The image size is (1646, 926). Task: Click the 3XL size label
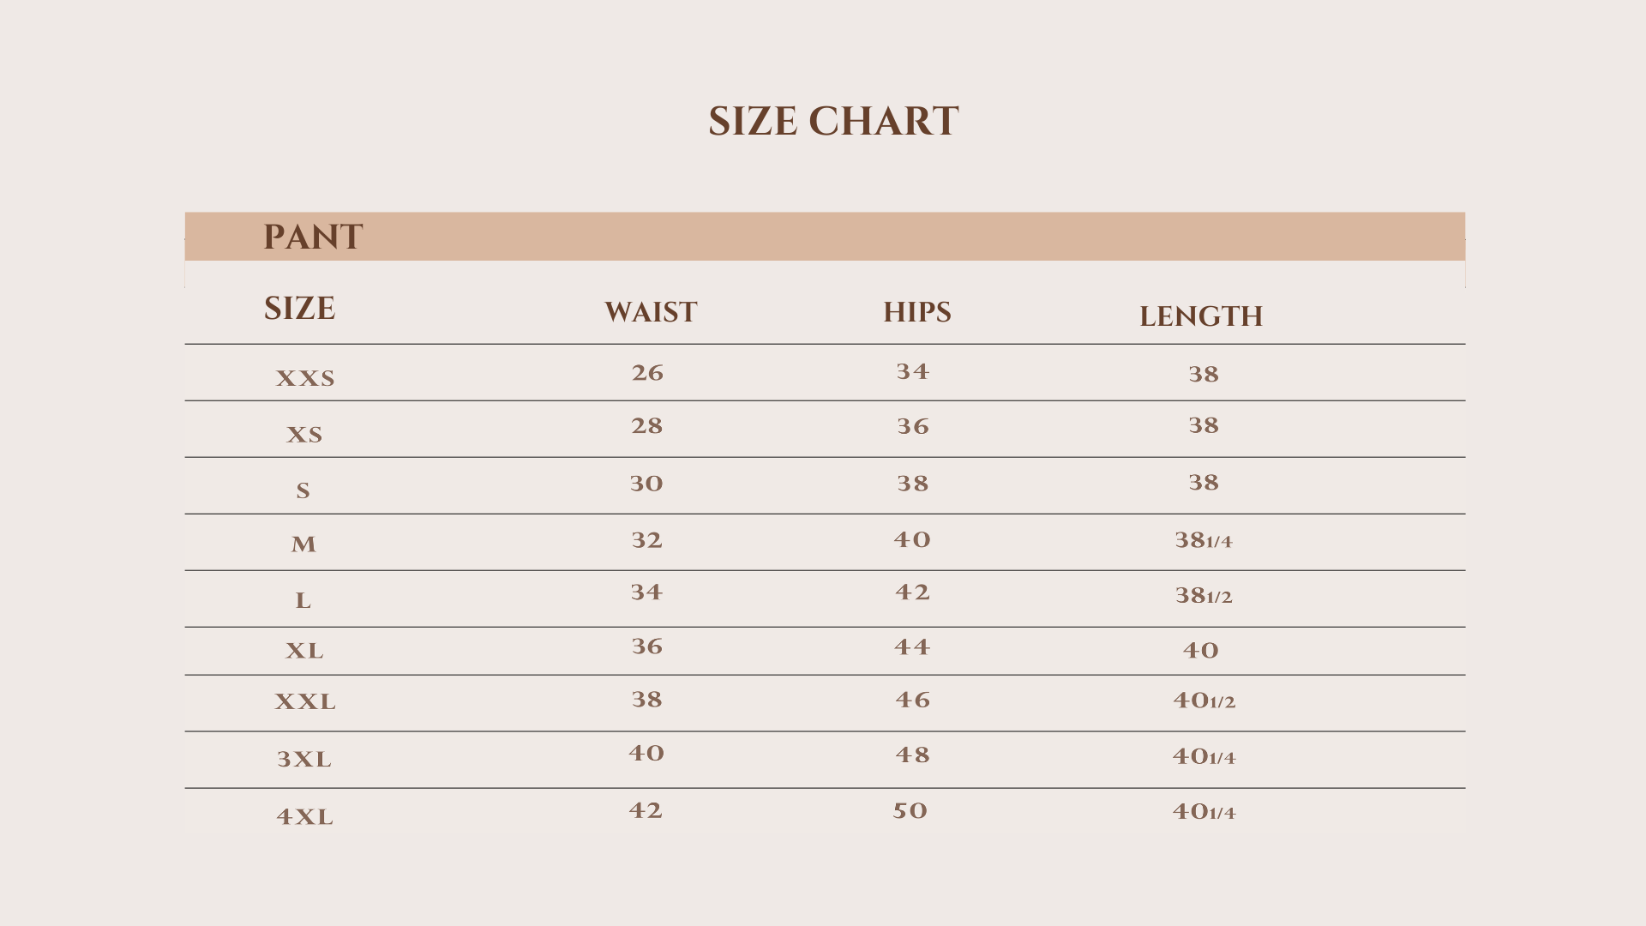pos(304,759)
